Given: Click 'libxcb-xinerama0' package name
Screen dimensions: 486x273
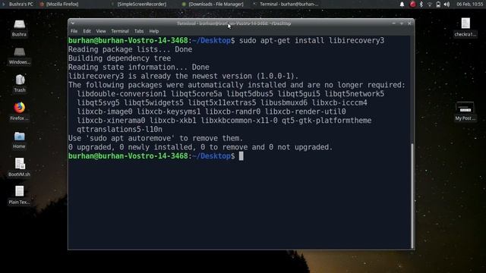Looking at the screenshot, I should (111, 121).
